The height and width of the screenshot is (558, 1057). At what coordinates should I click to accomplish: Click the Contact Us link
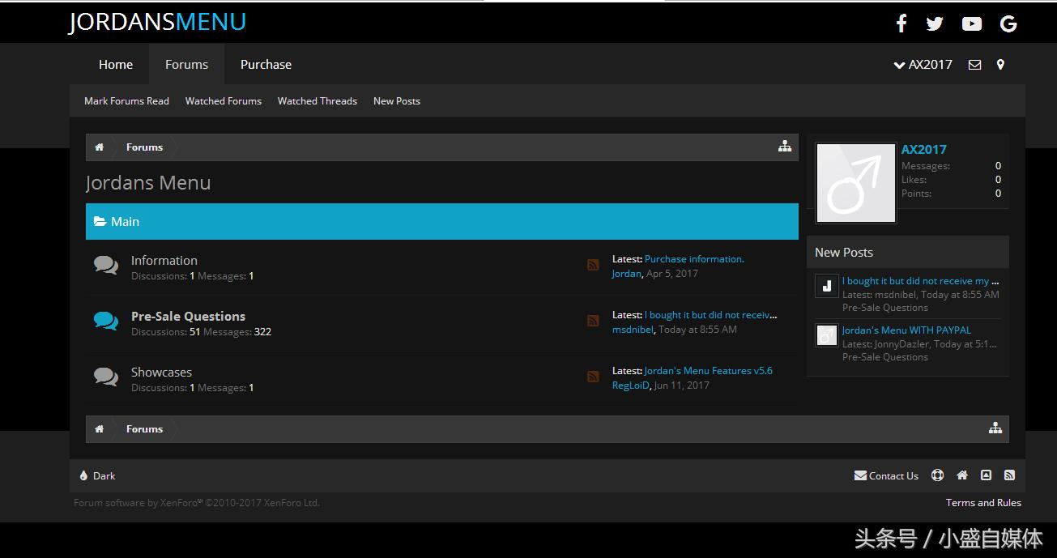pyautogui.click(x=886, y=476)
